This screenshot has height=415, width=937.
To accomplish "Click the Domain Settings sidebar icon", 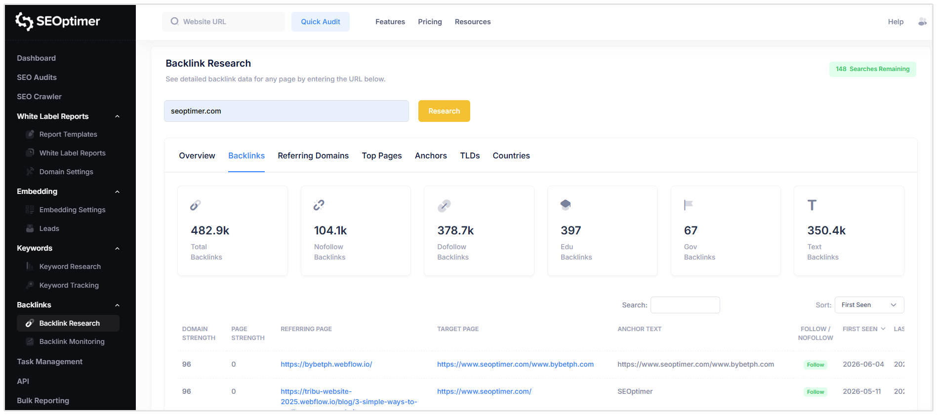I will pos(30,172).
